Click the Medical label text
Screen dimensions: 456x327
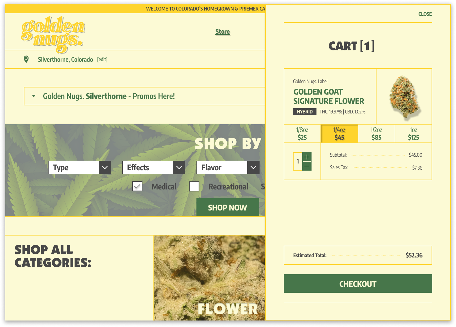[164, 187]
